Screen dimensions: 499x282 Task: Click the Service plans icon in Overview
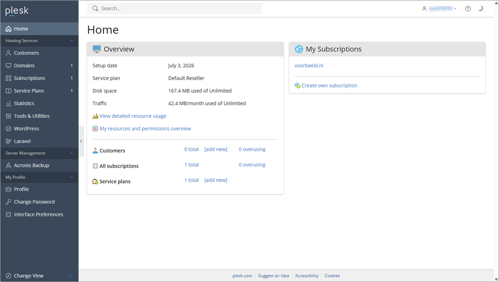point(95,182)
